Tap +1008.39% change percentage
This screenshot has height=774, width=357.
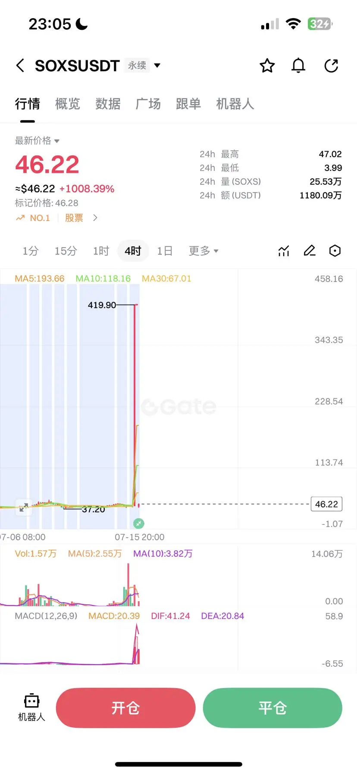click(87, 189)
